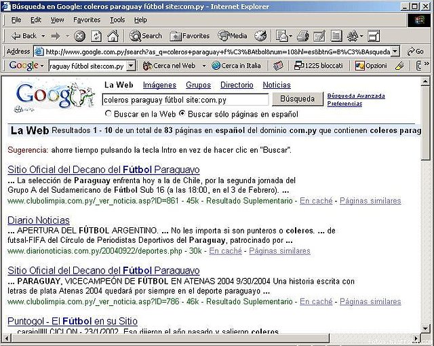The height and width of the screenshot is (346, 434).
Task: Click the Discuss toolbar icon
Action: point(336,36)
